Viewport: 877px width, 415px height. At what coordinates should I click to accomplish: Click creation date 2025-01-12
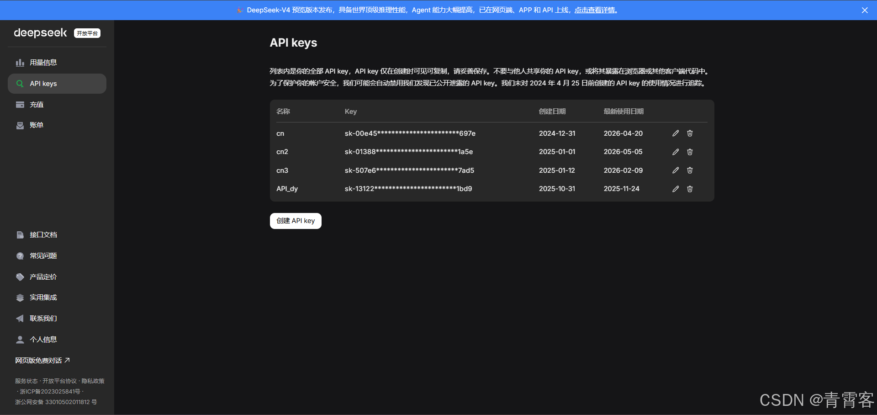tap(557, 170)
